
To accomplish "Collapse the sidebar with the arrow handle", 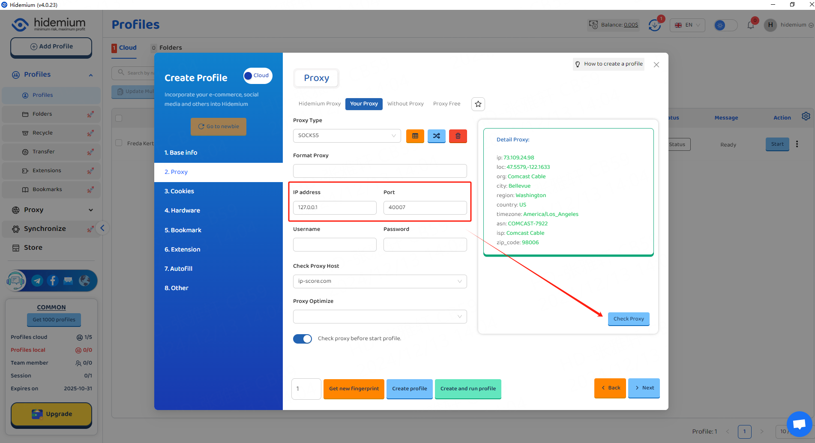I will 102,228.
